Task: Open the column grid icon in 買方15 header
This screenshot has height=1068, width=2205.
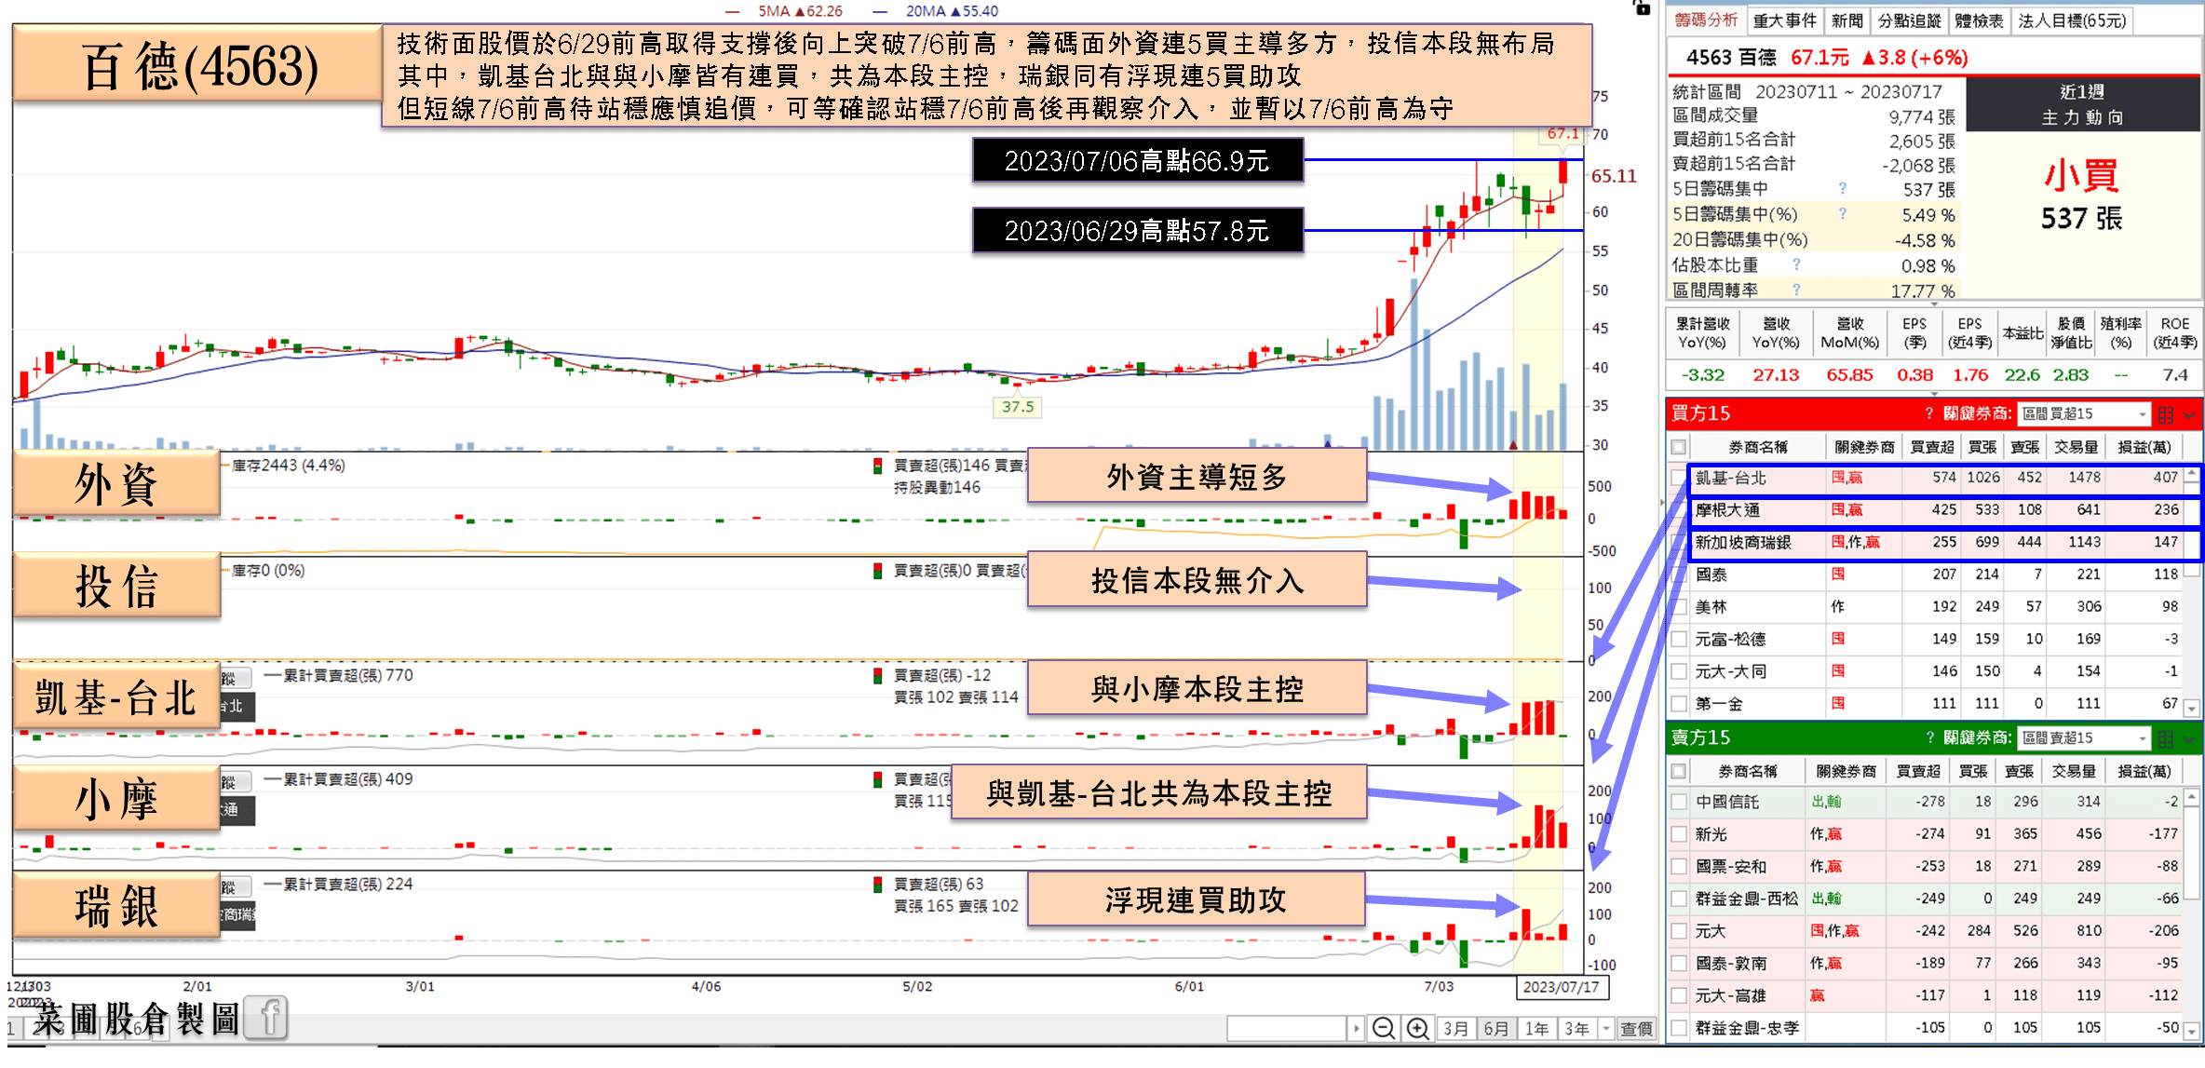Action: click(2166, 414)
